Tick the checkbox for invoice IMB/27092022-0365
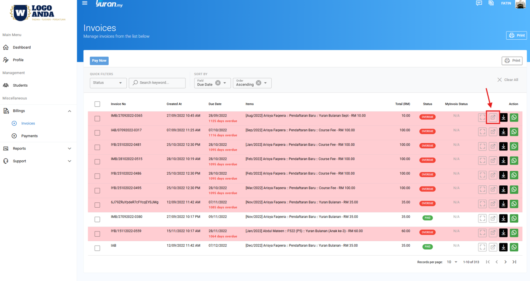Viewport: 530px width, 281px height. 97,118
